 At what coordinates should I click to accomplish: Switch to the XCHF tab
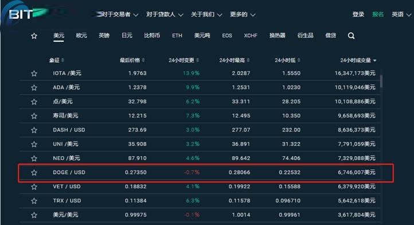coord(251,36)
